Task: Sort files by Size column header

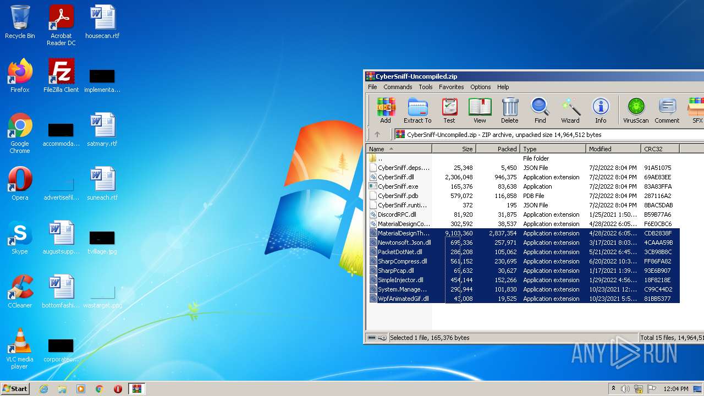Action: tap(454, 148)
